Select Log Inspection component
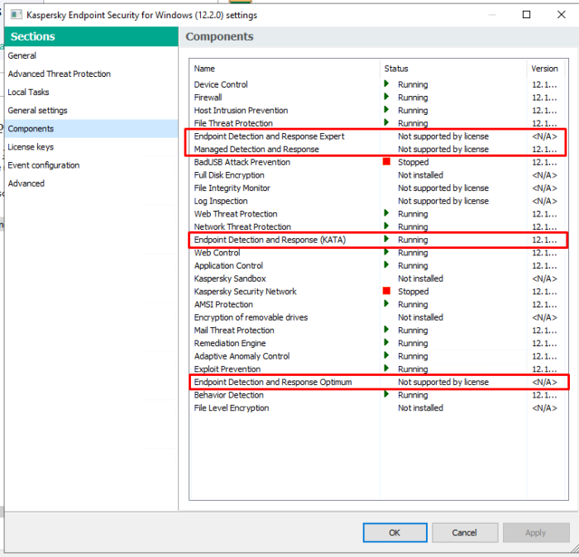 click(221, 201)
